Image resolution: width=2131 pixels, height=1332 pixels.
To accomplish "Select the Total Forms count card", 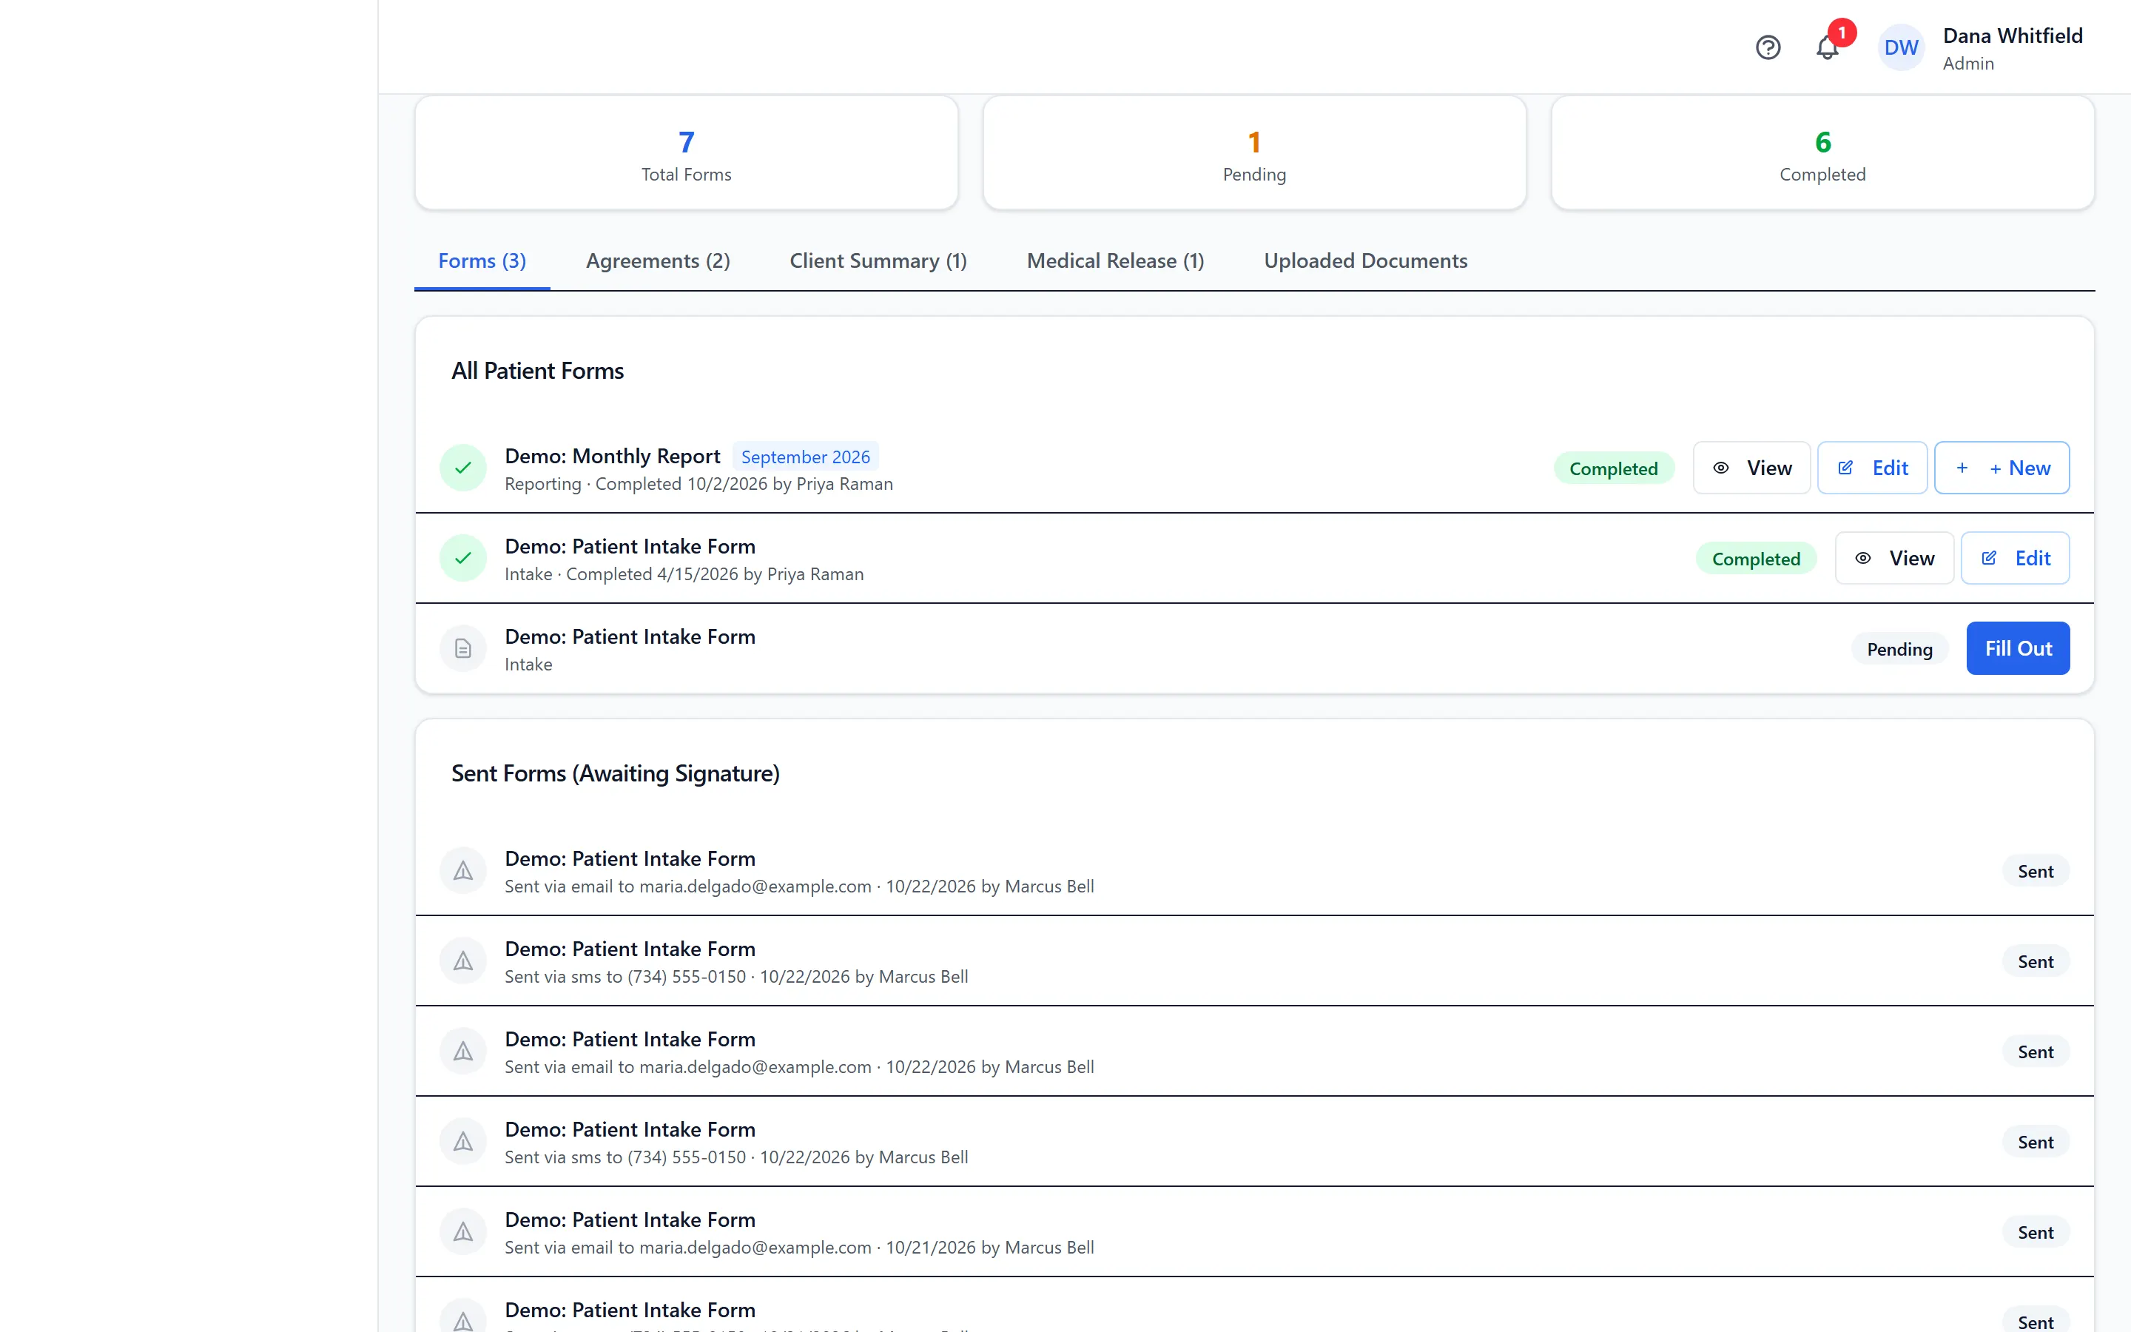I will tap(686, 152).
